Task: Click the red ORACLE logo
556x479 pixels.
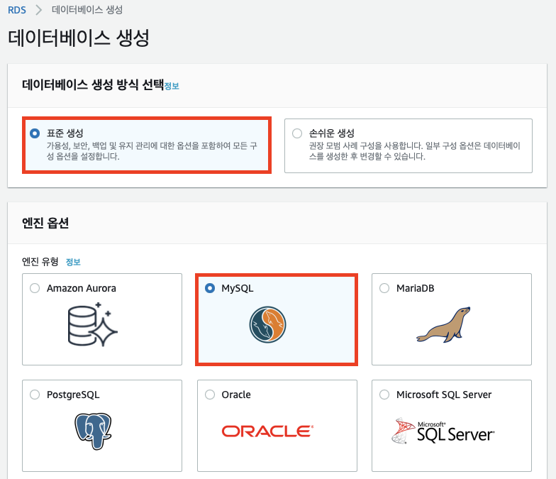Action: 268,431
